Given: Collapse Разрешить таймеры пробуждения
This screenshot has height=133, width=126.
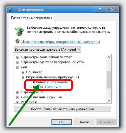Looking at the screenshot, I should point(23,77).
